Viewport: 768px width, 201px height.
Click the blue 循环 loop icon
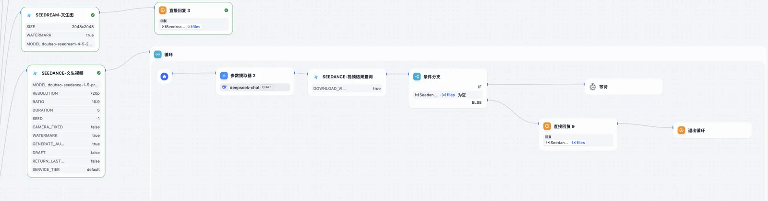pyautogui.click(x=157, y=55)
